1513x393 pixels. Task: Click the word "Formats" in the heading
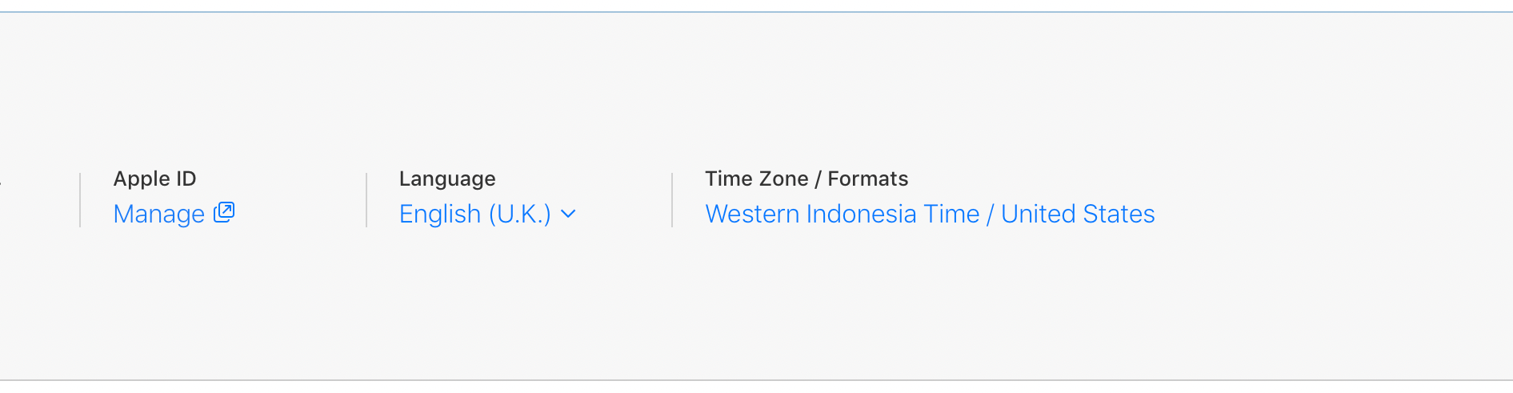click(867, 178)
